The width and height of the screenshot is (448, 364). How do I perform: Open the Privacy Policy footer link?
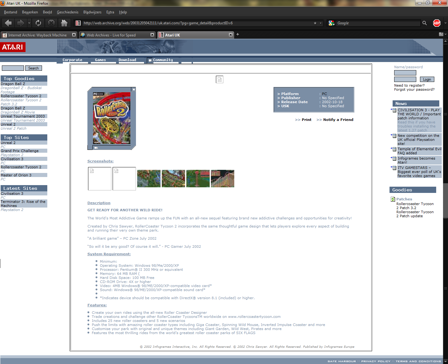pos(376,361)
